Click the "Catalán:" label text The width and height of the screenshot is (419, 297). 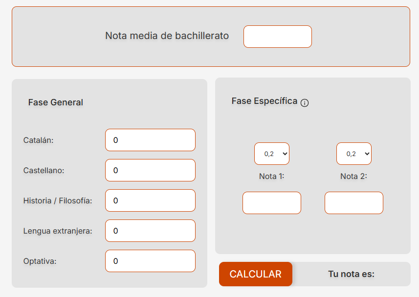pos(38,140)
